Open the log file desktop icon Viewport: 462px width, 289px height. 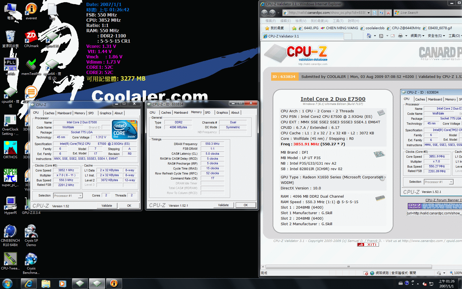point(52,11)
